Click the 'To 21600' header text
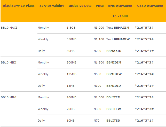166x127 pixels. tap(120, 16)
